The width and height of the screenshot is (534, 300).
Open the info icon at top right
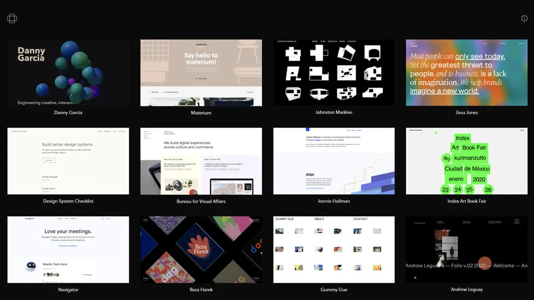tap(524, 18)
